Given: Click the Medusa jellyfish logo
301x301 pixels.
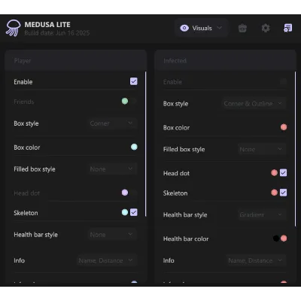Looking at the screenshot, I should (x=14, y=28).
